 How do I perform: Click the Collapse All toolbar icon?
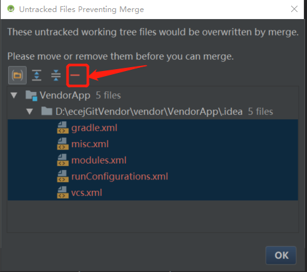click(x=56, y=75)
